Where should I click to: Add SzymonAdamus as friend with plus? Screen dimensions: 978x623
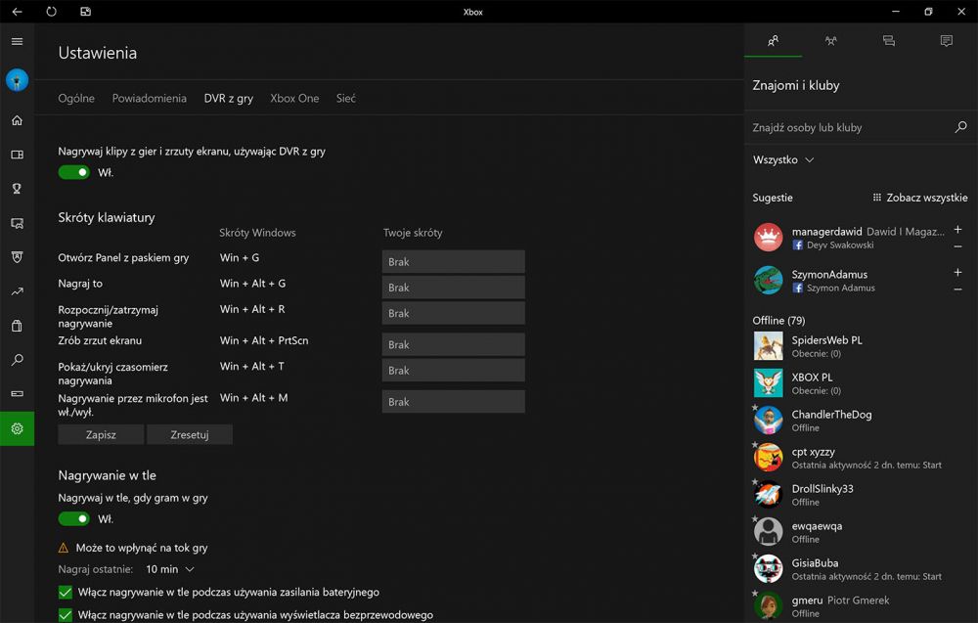(x=957, y=273)
